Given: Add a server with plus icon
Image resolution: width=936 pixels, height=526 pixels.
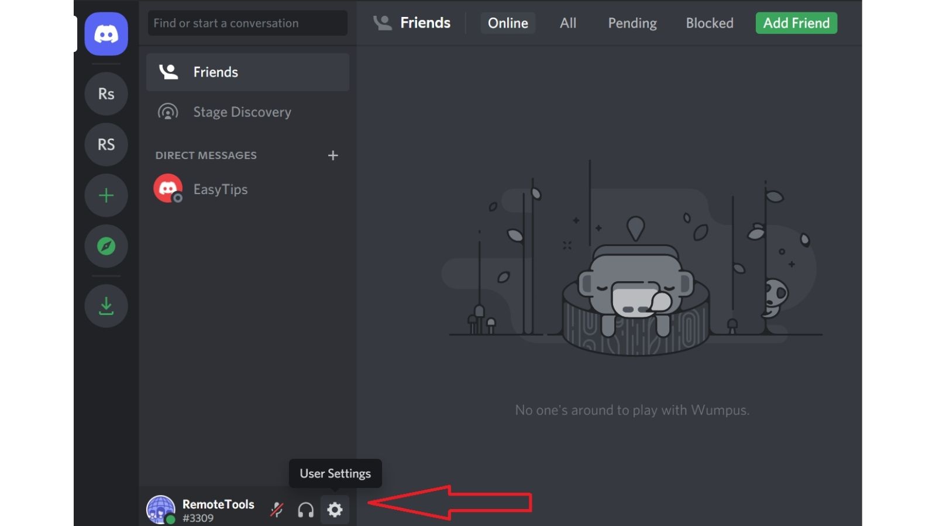Looking at the screenshot, I should [x=106, y=195].
